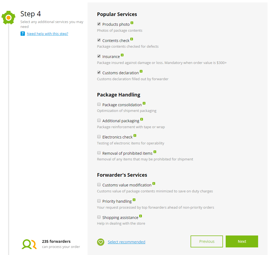Tick Removal of prohibited items checkbox
This screenshot has height=255, width=270.
point(99,153)
